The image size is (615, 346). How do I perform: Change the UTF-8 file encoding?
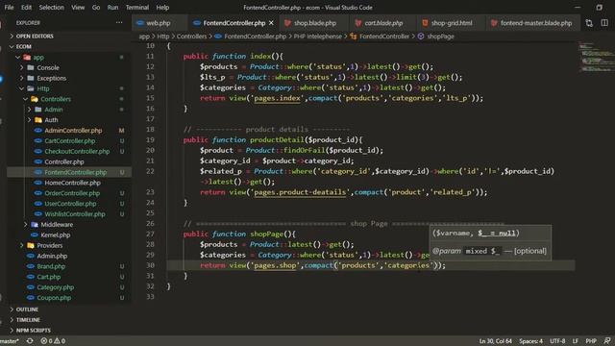[x=557, y=341]
